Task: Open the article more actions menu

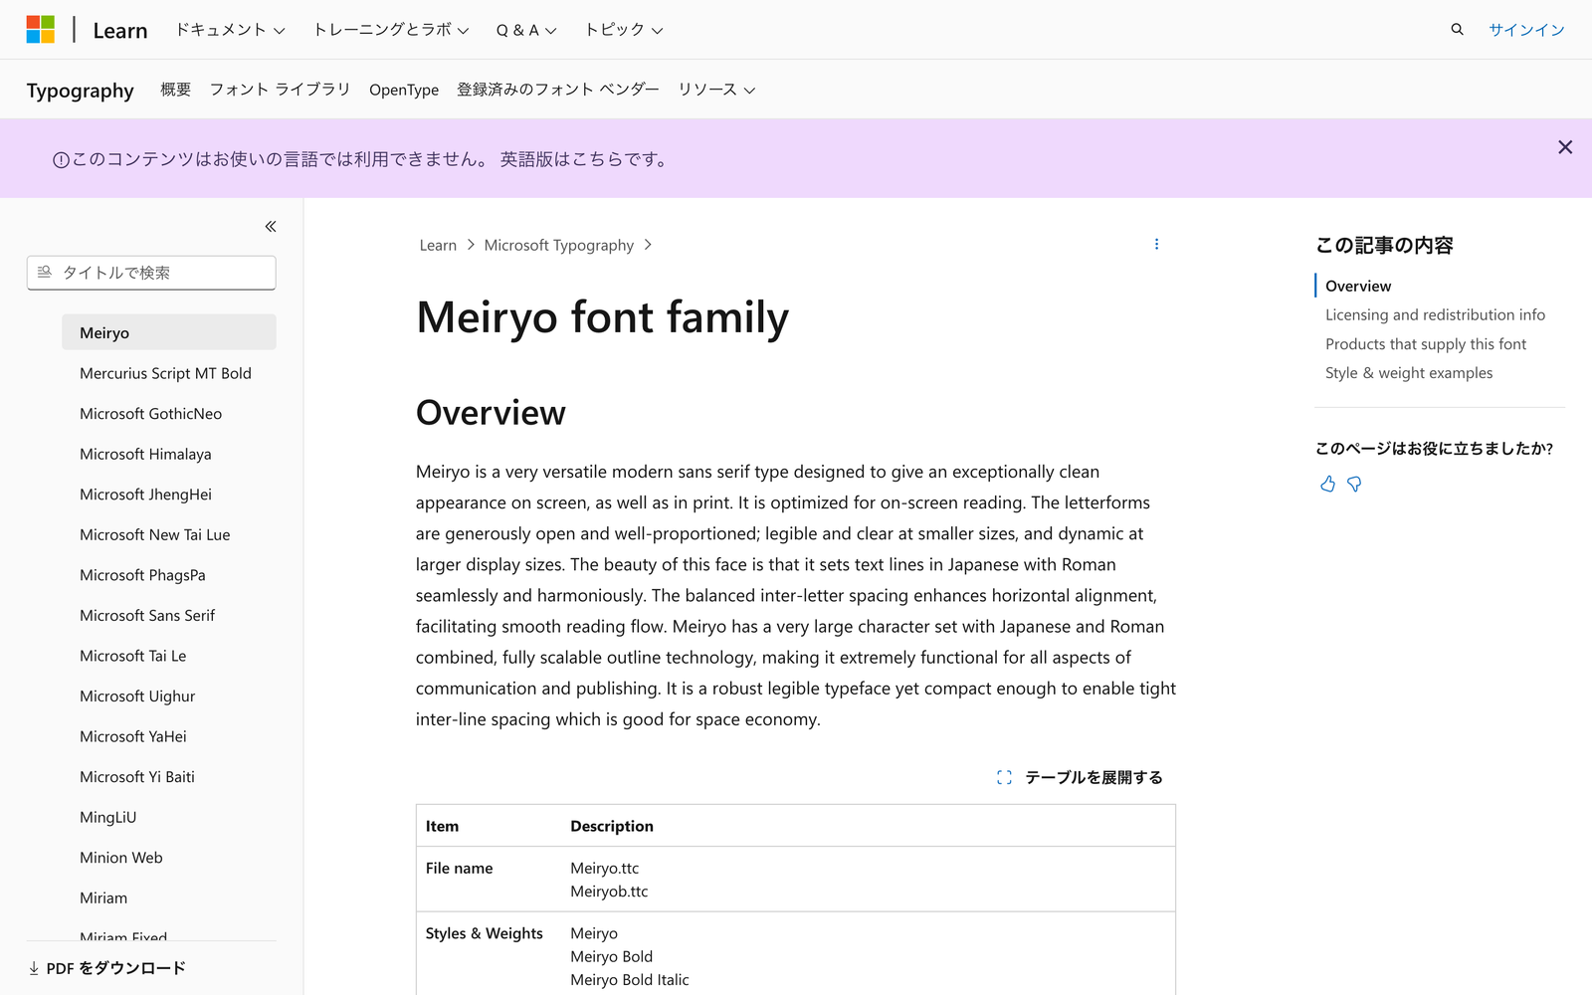Action: coord(1156,244)
